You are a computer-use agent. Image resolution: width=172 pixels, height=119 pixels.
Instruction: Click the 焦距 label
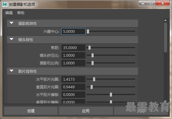55,48
